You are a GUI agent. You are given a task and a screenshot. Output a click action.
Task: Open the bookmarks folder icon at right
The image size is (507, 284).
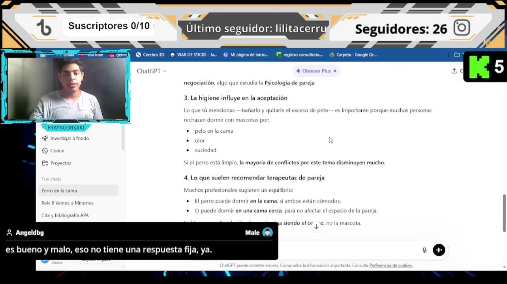457,55
